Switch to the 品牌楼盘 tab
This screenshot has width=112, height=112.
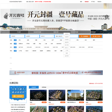[x=44, y=87]
